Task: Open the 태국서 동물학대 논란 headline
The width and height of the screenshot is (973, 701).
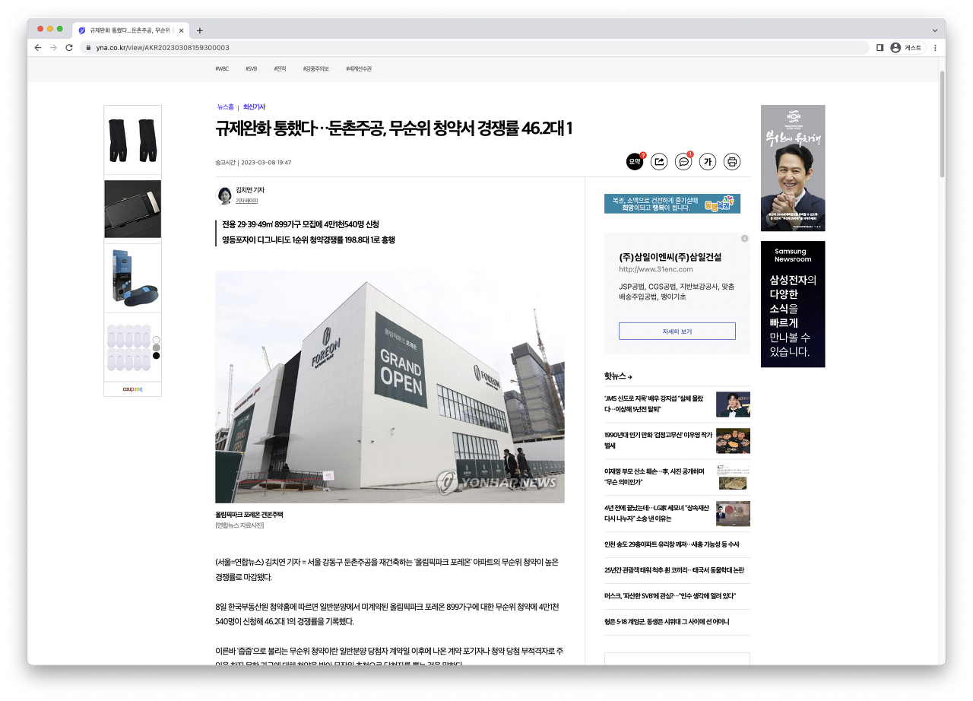Action: tap(674, 570)
